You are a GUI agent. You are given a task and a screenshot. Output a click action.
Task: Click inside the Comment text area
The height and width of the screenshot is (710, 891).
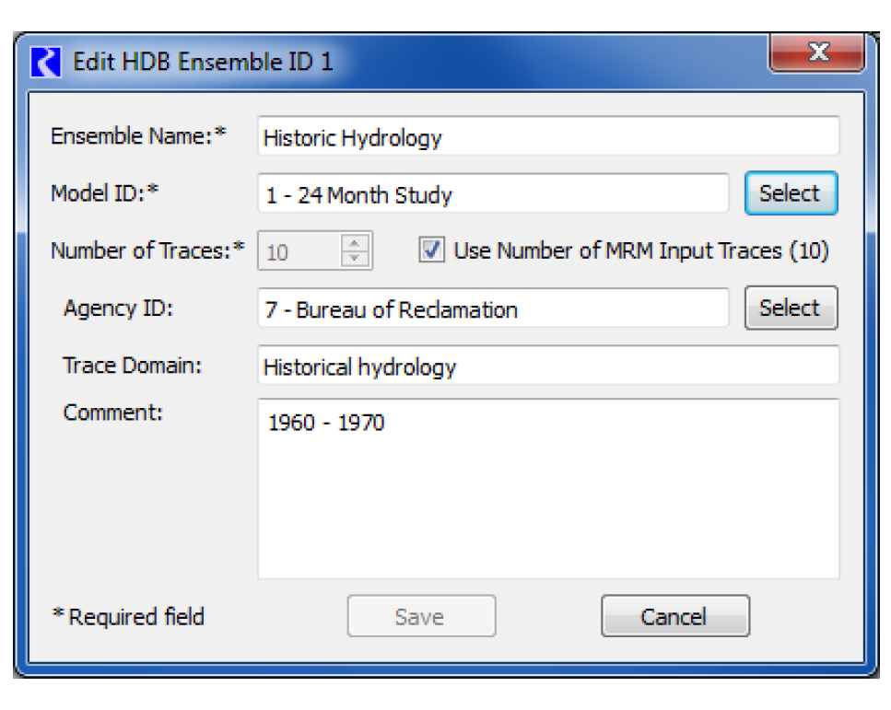click(547, 488)
